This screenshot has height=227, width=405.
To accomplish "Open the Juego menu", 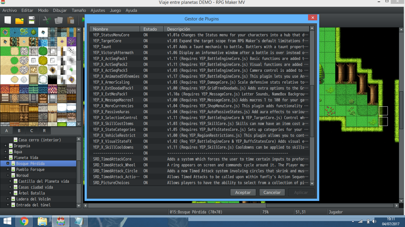I will pos(115,10).
